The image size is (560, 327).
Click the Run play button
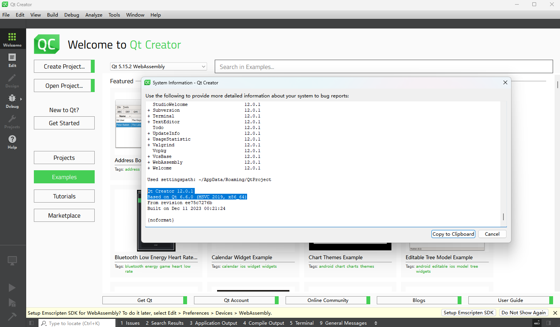tap(12, 288)
